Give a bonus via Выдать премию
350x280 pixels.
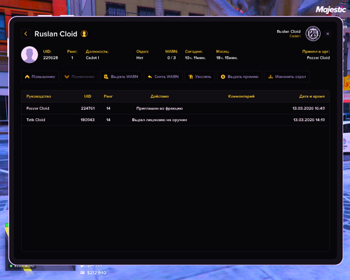(240, 76)
